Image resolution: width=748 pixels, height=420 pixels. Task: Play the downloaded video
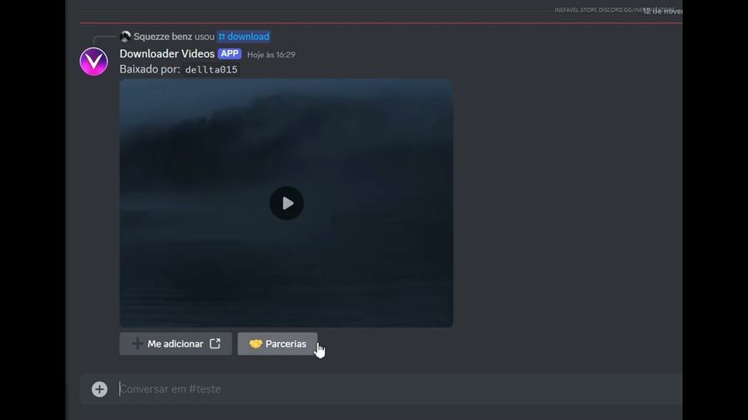pyautogui.click(x=286, y=203)
